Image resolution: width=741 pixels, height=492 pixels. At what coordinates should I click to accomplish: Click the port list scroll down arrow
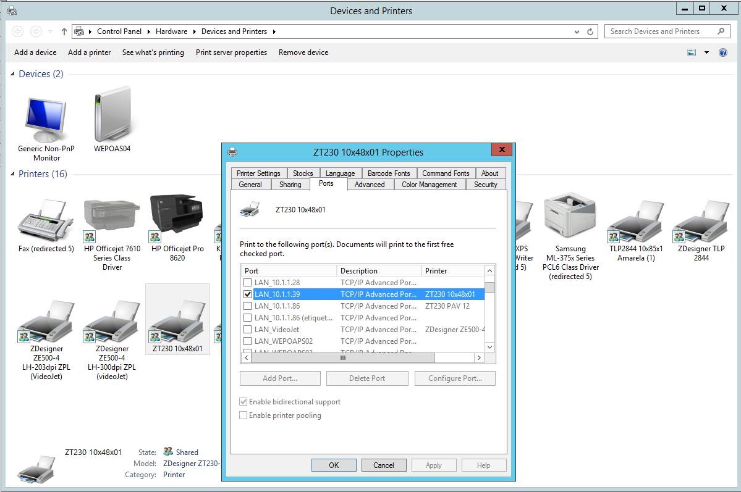pos(490,347)
